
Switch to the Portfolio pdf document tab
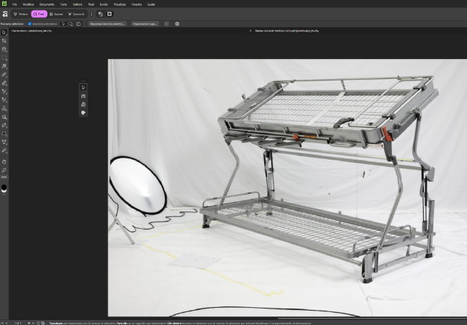coord(287,31)
